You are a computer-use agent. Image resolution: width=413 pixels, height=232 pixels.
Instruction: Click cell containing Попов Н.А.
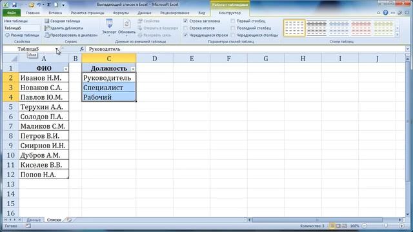[44, 175]
